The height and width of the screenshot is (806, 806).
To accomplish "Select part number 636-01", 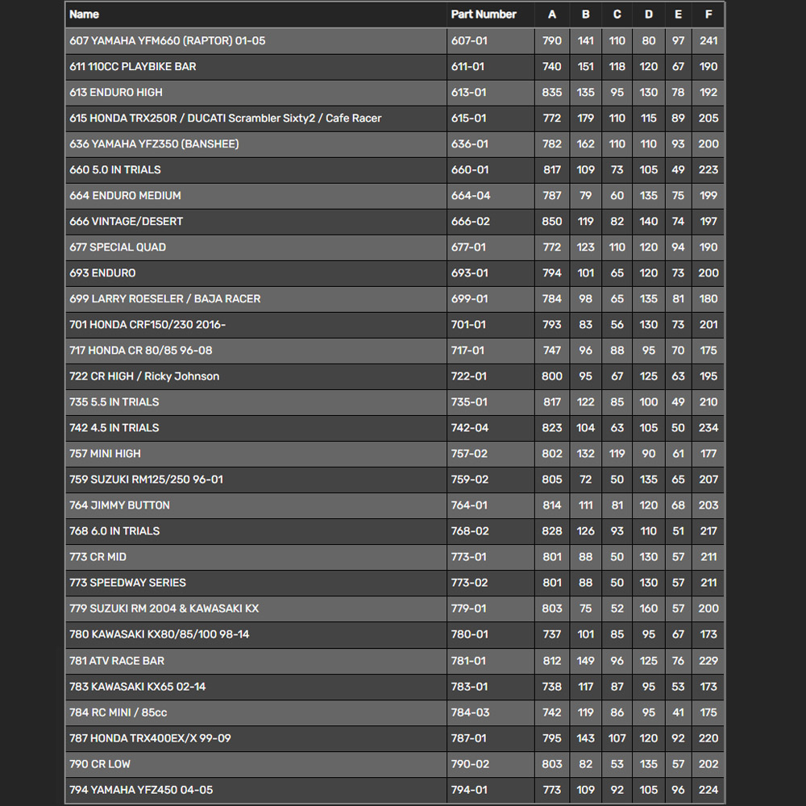I will pos(469,143).
